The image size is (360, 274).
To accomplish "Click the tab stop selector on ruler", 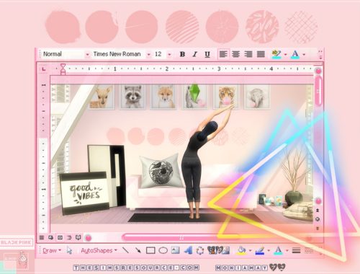I will pos(44,69).
